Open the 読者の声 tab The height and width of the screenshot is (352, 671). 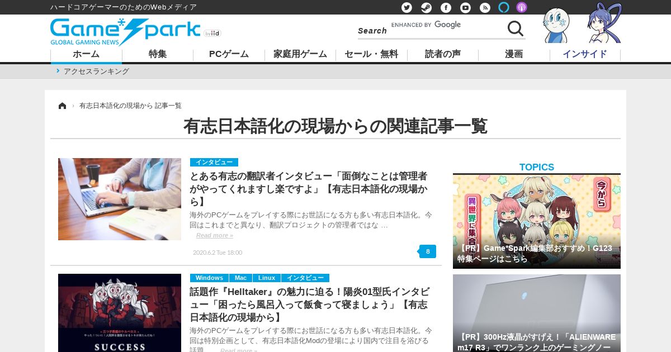coord(443,54)
